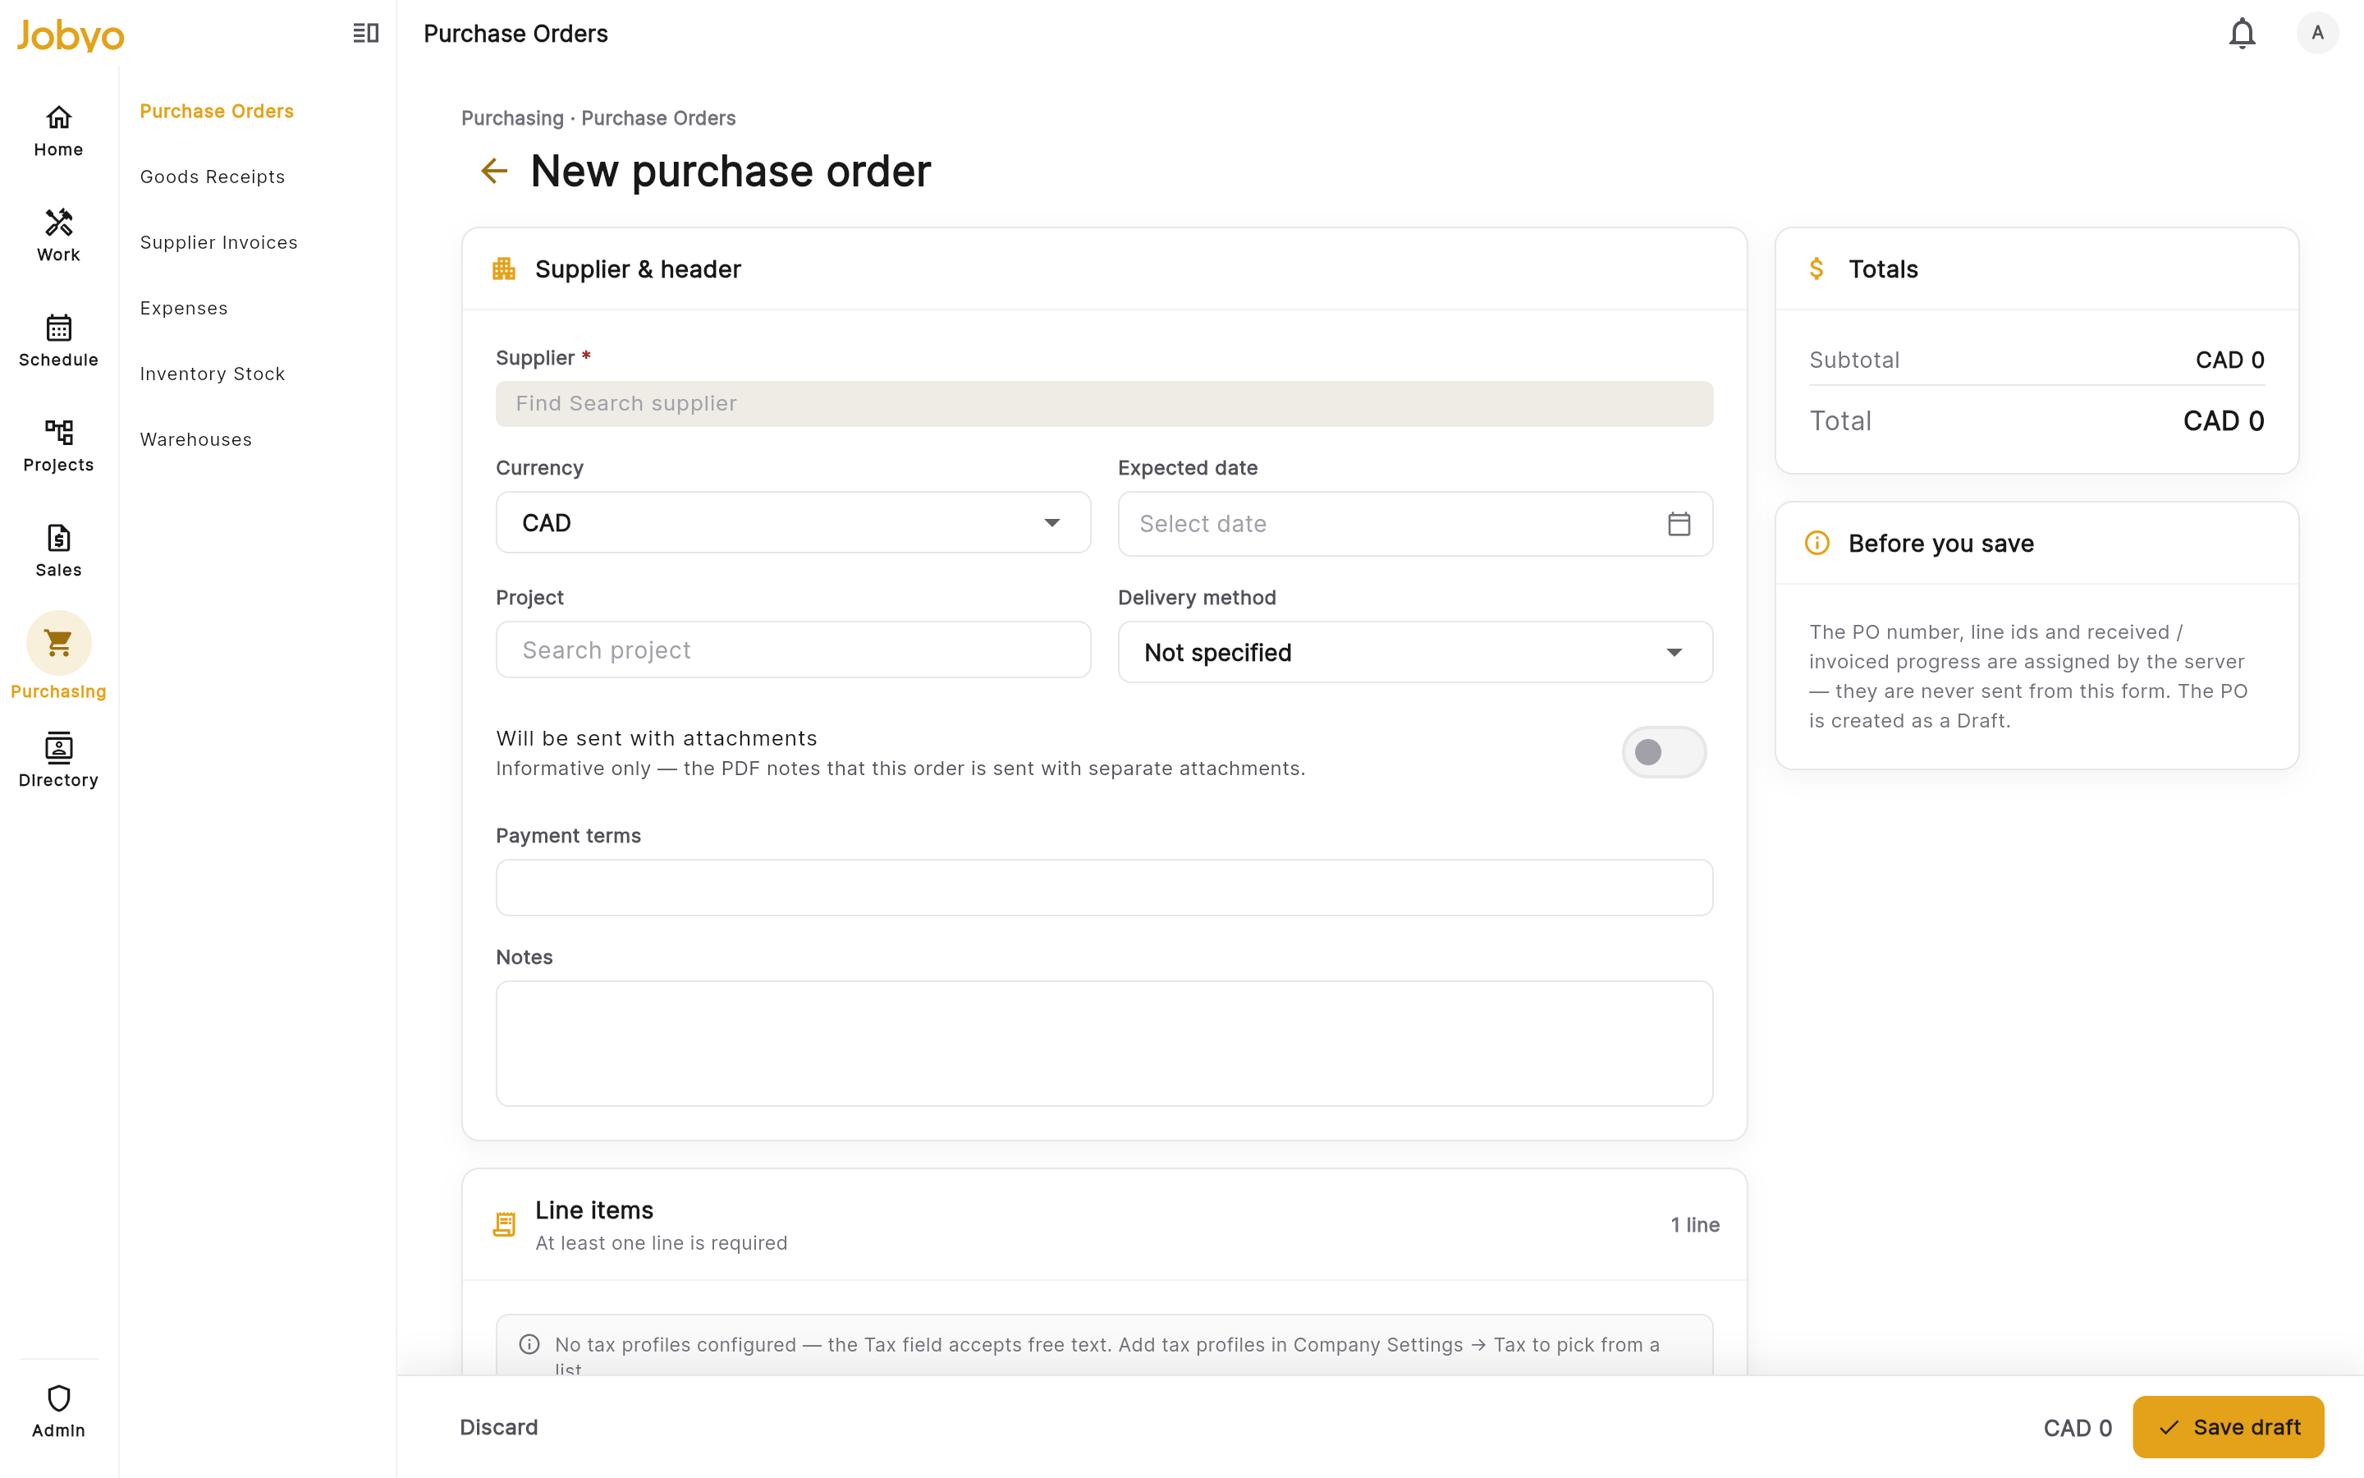
Task: Click the Select date field
Action: 1415,524
